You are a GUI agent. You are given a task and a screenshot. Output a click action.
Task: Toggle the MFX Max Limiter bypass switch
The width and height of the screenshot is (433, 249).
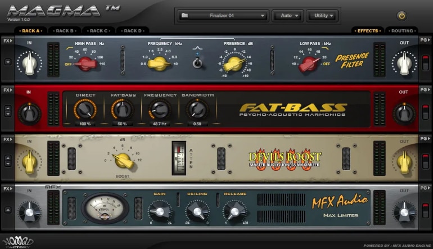[x=426, y=211]
